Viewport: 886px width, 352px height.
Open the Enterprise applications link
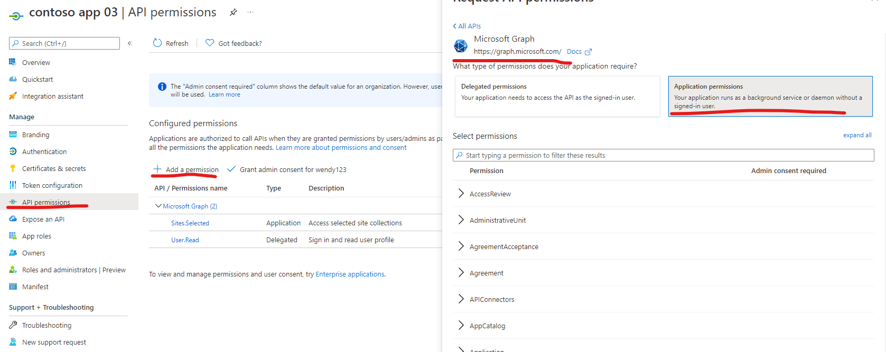350,274
